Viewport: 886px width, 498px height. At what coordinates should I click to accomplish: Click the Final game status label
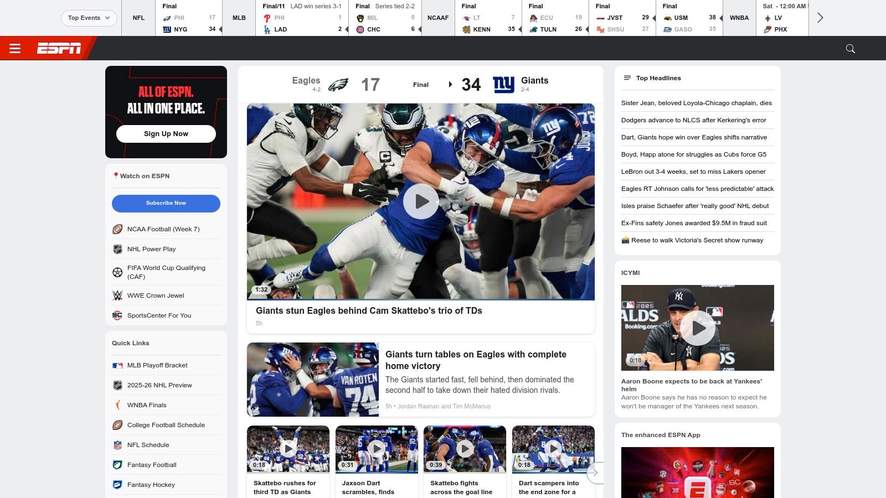click(x=421, y=85)
